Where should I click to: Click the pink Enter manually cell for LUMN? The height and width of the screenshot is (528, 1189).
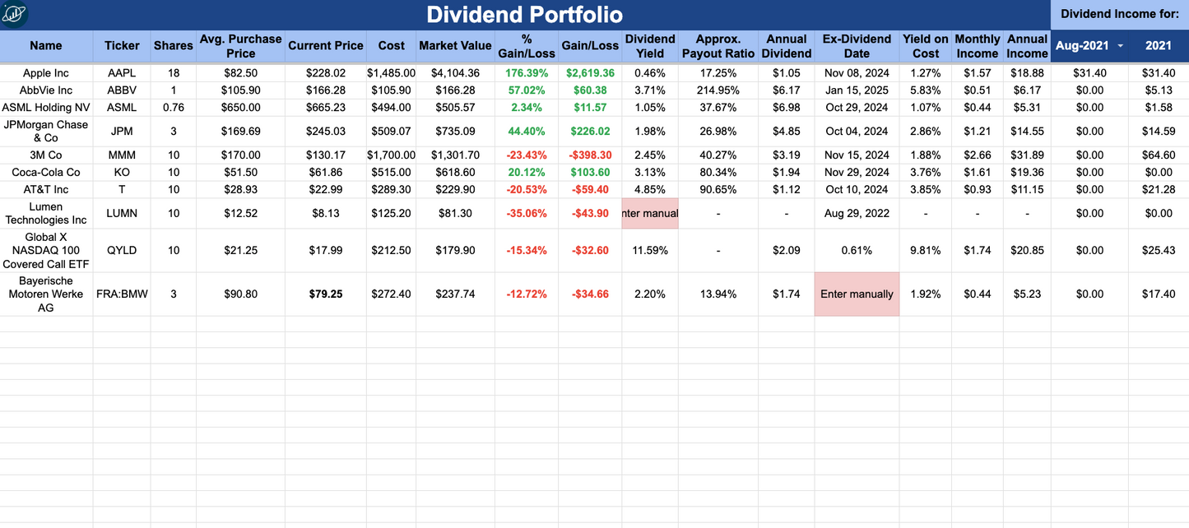[650, 213]
